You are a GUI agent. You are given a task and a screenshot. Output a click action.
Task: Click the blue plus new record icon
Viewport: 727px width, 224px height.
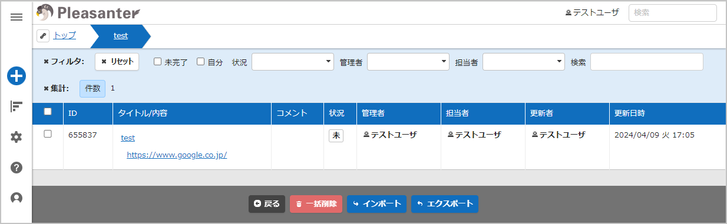coord(16,76)
